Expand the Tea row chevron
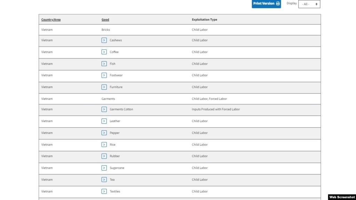The height and width of the screenshot is (200, 356). (104, 180)
